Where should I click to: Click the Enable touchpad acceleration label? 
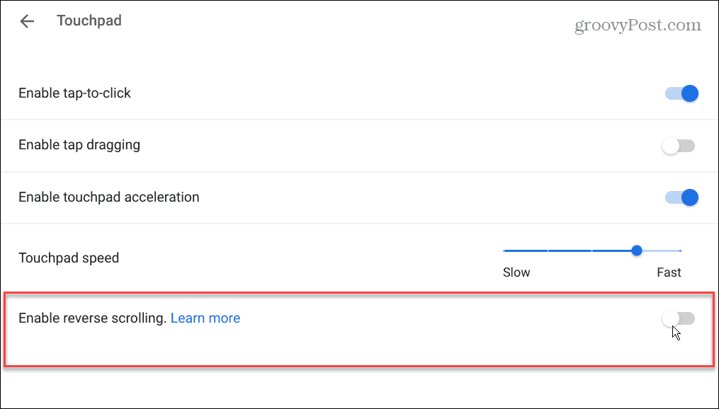coord(108,197)
